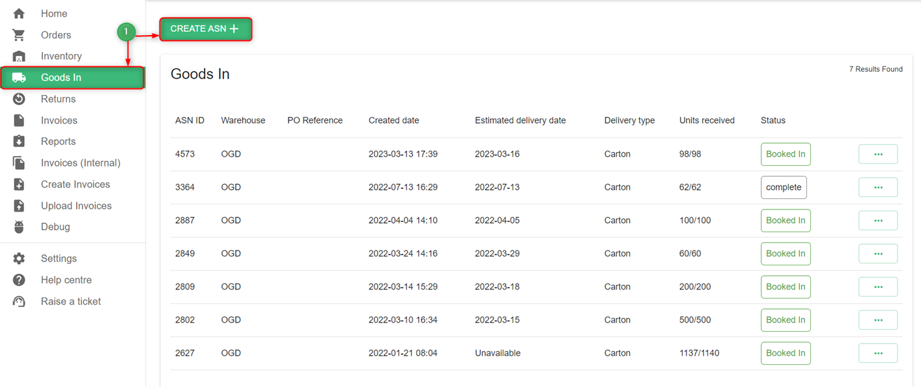Select the Inventory warehouse icon
The height and width of the screenshot is (387, 921).
[x=19, y=57]
